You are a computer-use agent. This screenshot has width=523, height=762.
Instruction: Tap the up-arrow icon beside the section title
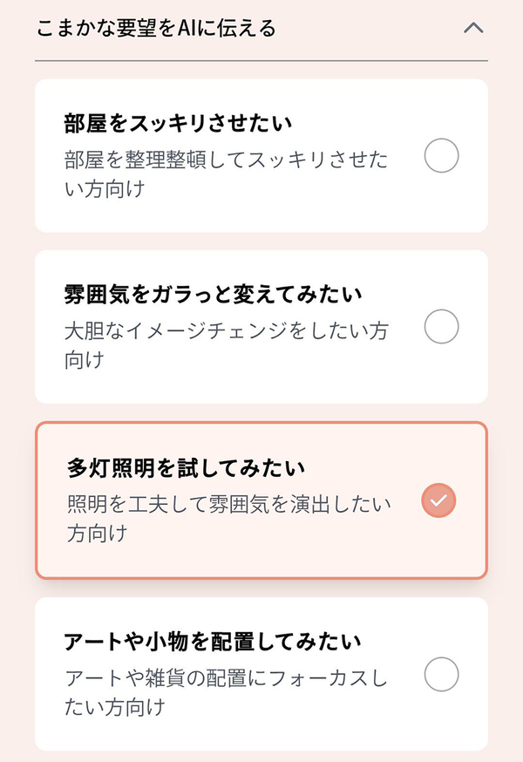pos(473,28)
